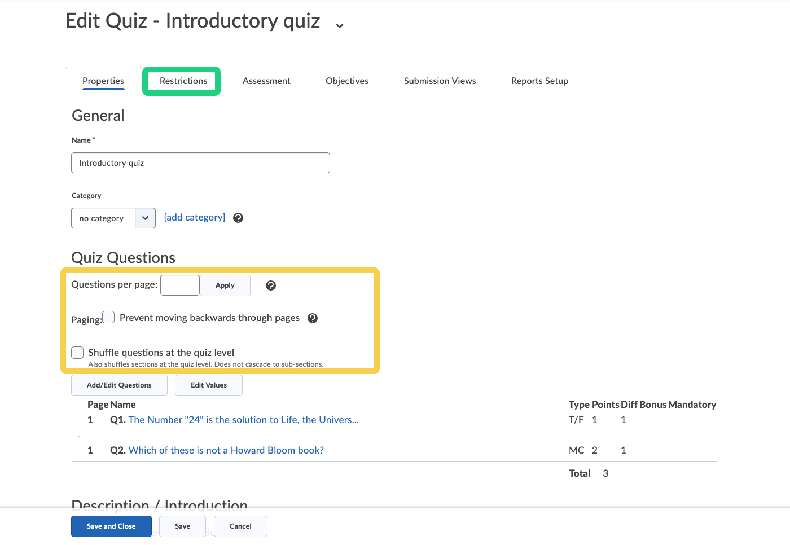Click the quiz Name input field
The image size is (790, 545).
point(200,163)
